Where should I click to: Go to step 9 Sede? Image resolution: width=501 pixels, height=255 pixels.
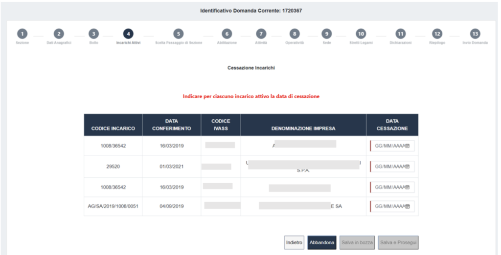pyautogui.click(x=326, y=34)
